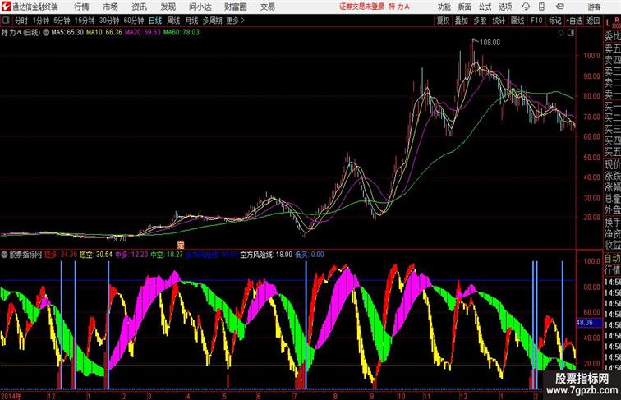
Task: Click the 画线 drawing tools button
Action: pos(517,21)
